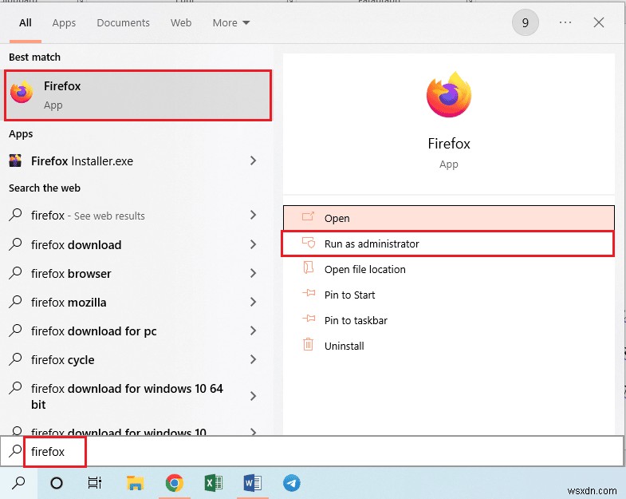Open the rewards badge showing 9

(525, 22)
